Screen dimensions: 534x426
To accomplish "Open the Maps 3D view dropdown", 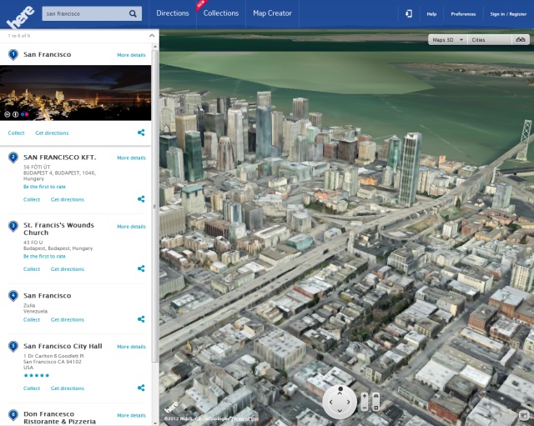I will click(446, 39).
